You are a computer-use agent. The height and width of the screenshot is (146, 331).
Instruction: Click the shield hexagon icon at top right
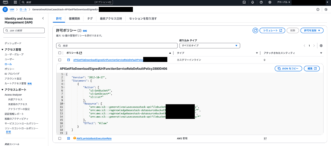click(326, 9)
